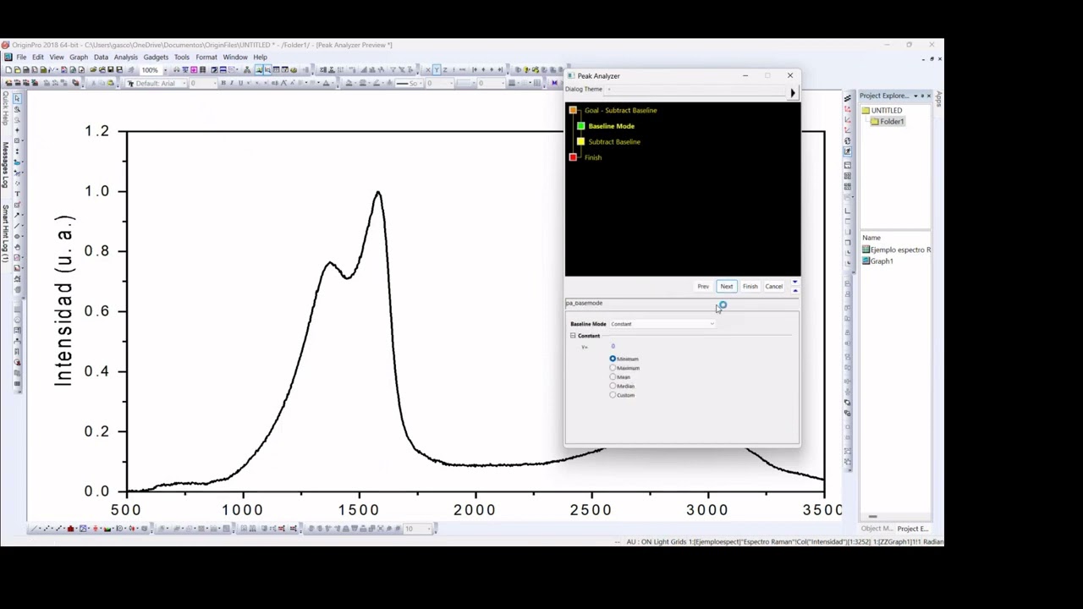Open the Messages Log side tab
This screenshot has height=609, width=1083.
(x=5, y=164)
